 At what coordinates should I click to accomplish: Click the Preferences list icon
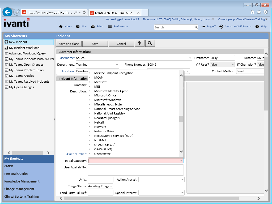click(x=110, y=27)
